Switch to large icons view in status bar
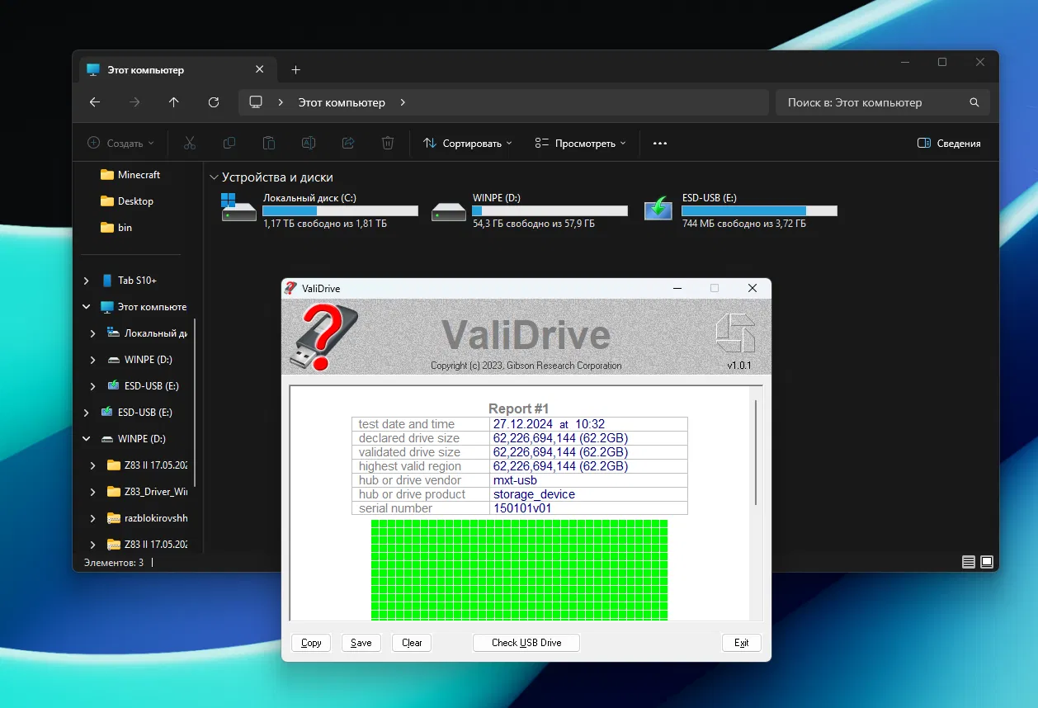Viewport: 1038px width, 708px height. coord(986,562)
